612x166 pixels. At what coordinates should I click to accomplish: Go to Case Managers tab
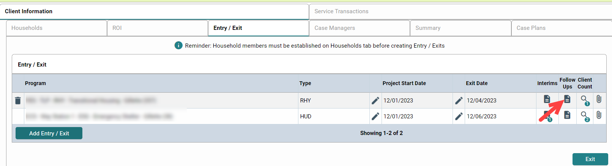click(x=360, y=28)
